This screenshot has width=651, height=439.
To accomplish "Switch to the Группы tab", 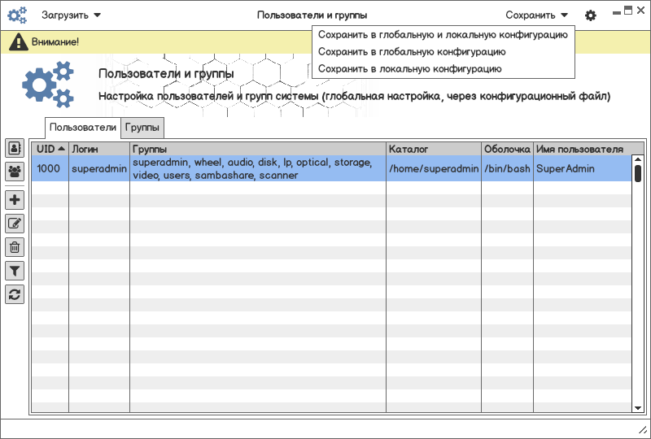I will tap(143, 128).
